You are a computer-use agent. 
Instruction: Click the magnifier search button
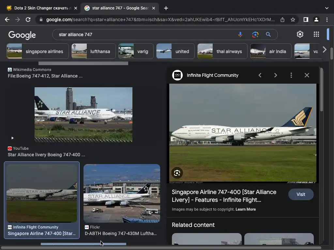tap(268, 35)
